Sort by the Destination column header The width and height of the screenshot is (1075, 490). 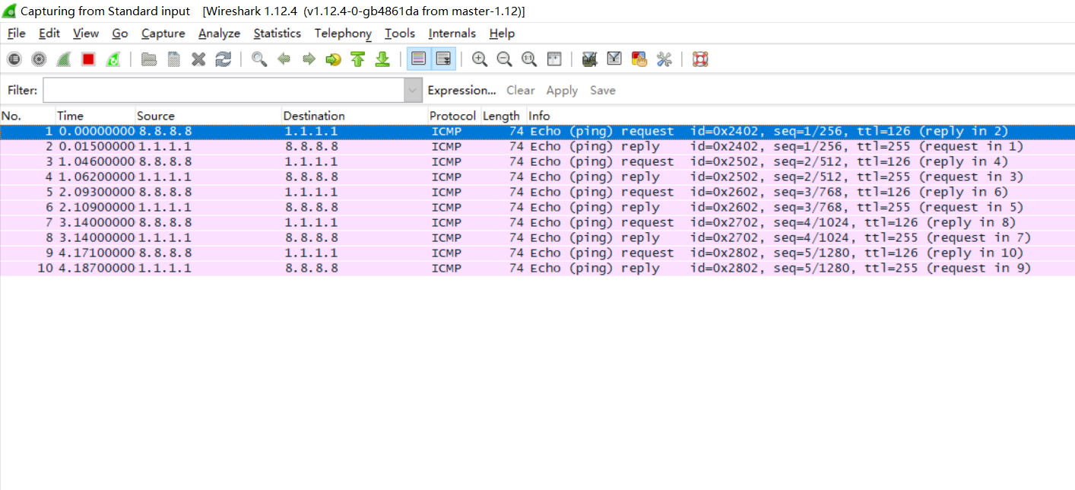click(354, 116)
